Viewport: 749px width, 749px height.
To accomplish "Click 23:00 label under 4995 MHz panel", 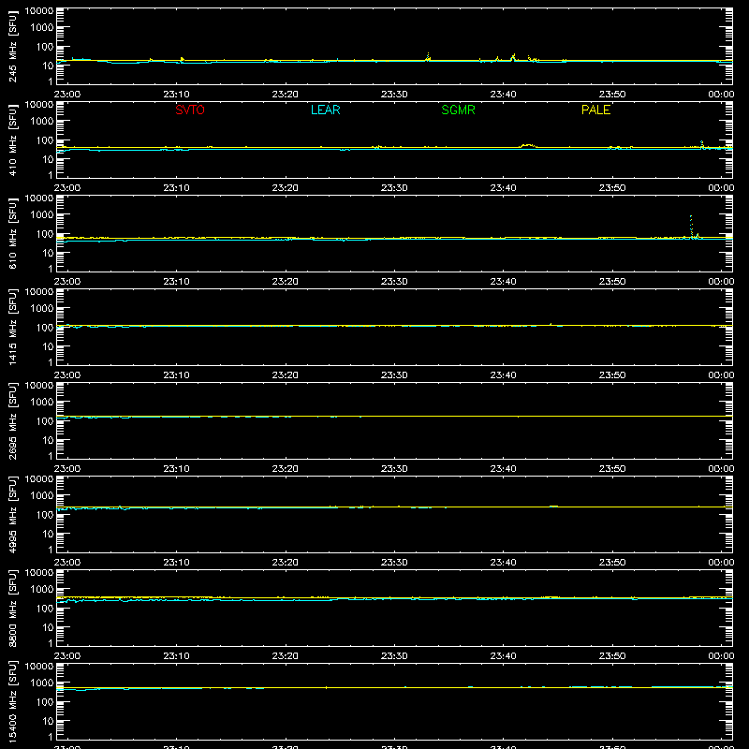I will pyautogui.click(x=67, y=563).
